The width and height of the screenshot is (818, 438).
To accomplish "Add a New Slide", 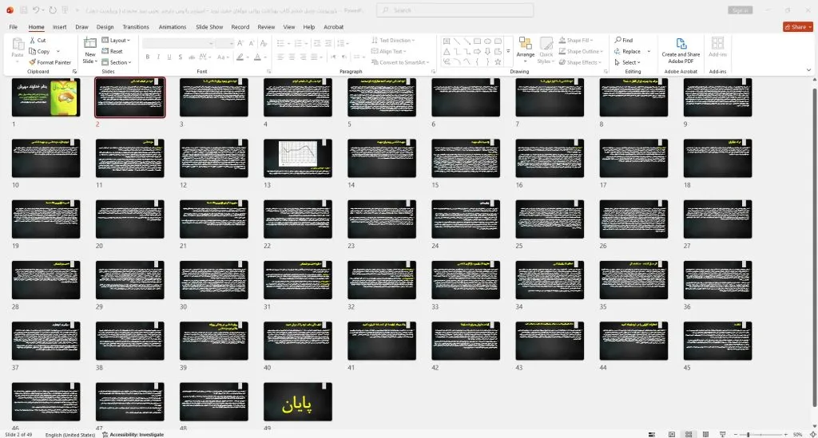I will (x=89, y=50).
